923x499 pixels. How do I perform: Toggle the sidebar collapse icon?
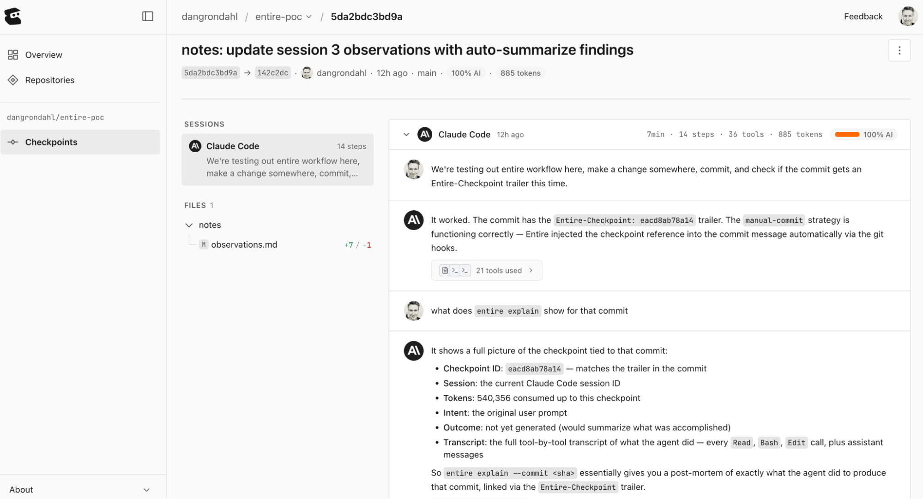point(148,17)
